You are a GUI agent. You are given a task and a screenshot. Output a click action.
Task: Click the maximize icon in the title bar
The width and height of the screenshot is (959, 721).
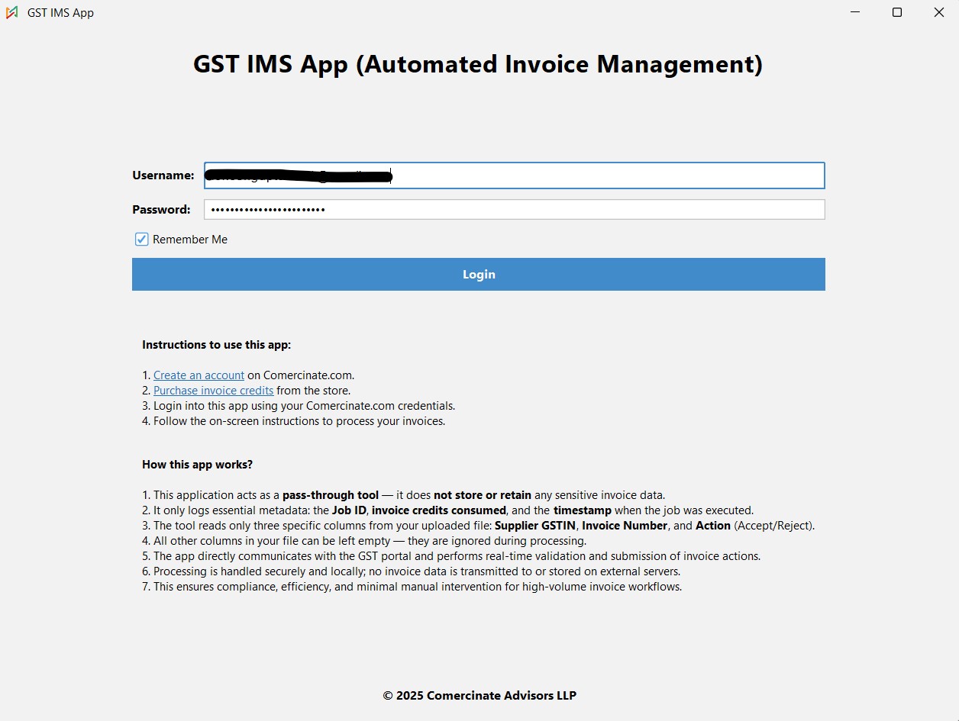tap(896, 12)
